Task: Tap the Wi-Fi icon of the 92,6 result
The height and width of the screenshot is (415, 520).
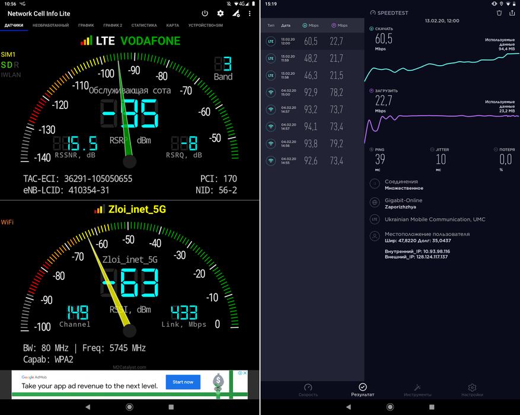Action: [x=271, y=161]
